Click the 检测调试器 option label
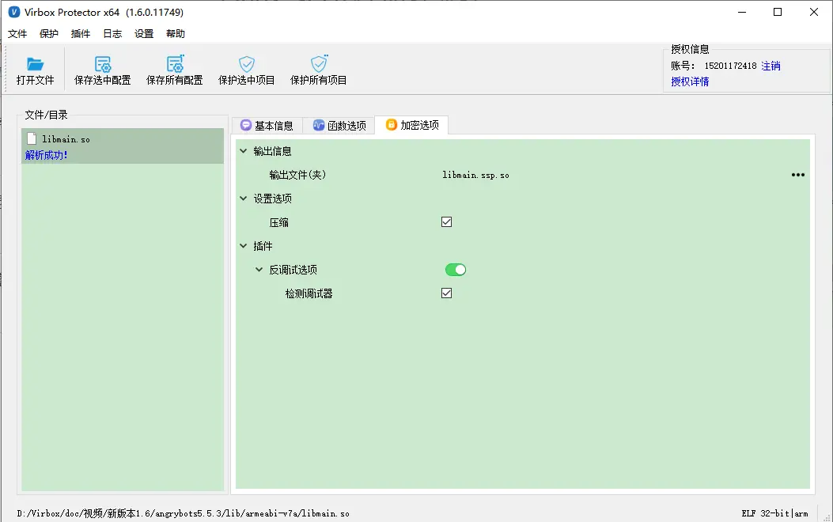 click(x=309, y=293)
